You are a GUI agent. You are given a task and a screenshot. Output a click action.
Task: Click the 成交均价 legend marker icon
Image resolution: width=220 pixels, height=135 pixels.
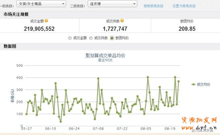pyautogui.click(x=193, y=84)
